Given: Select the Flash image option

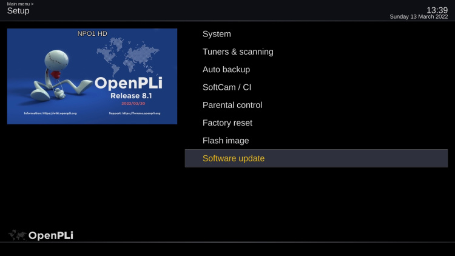Looking at the screenshot, I should pyautogui.click(x=316, y=141).
